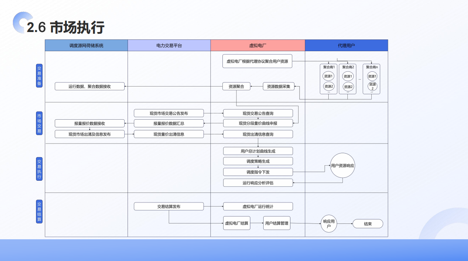Viewport: 468px width, 261px height.
Task: Click the 用户资源响应 circle node
Action: pos(342,165)
